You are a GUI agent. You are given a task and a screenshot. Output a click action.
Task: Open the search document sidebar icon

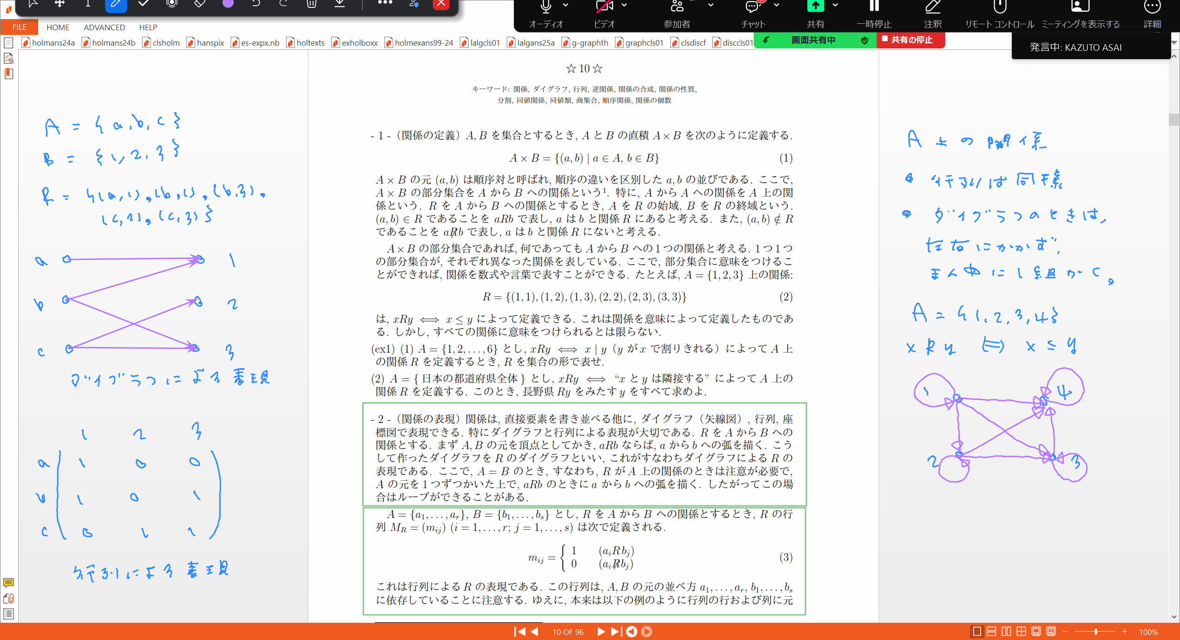tap(8, 58)
